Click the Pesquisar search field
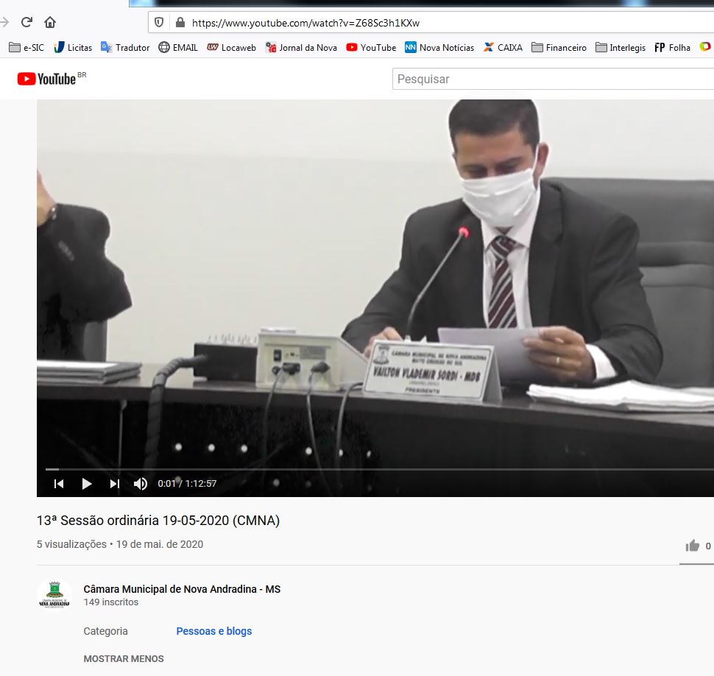 (552, 79)
